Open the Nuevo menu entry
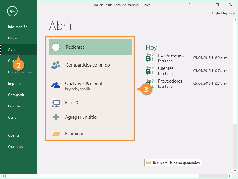Viewport: 238px width, 179px height. point(13,38)
